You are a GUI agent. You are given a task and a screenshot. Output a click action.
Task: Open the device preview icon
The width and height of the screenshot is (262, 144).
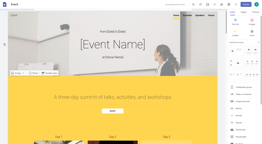pyautogui.click(x=208, y=4)
